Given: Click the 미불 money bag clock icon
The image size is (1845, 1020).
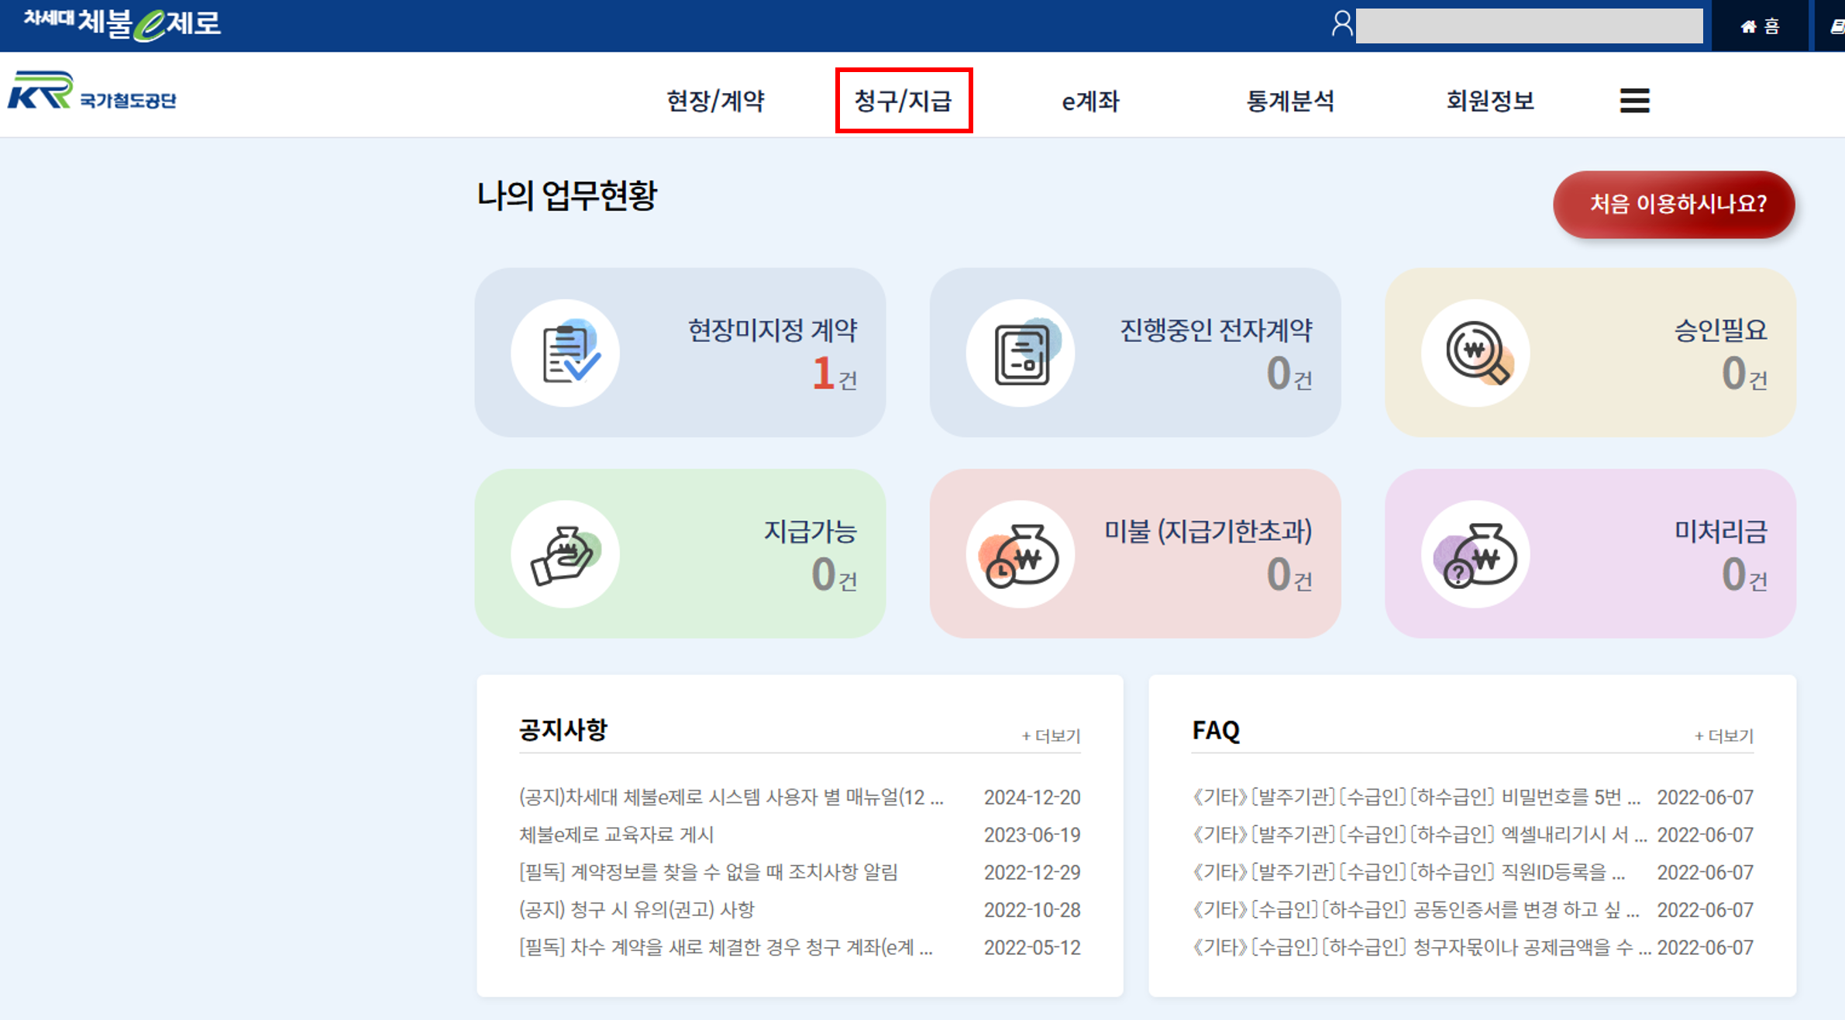Looking at the screenshot, I should coord(1021,554).
